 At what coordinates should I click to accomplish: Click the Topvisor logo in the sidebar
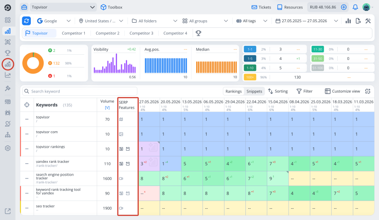click(x=8, y=8)
